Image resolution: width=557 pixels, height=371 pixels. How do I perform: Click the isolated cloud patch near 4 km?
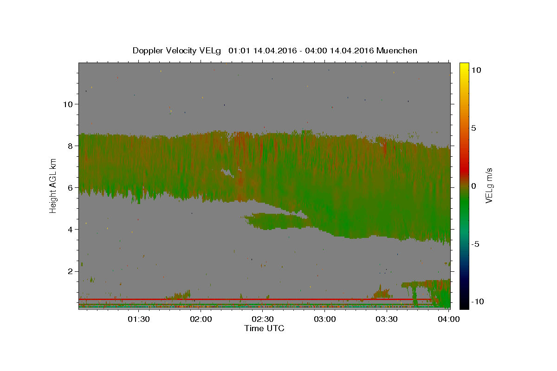[x=278, y=221]
